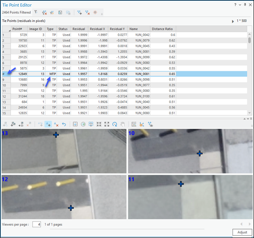Click grayed add tie point set icon in viewer toolbar
Viewport: 254px width, 238px height.
pyautogui.click(x=40, y=124)
